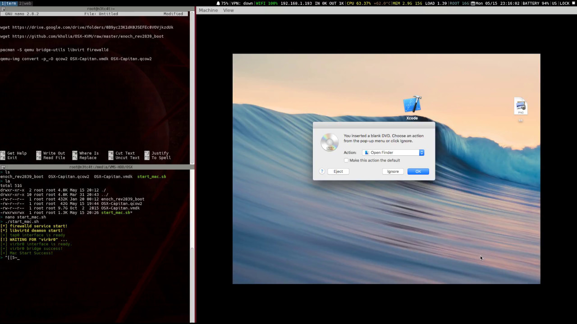
Task: Click the 9.7G OSX-Capitan.vmdk listing row
Action: [x=70, y=208]
